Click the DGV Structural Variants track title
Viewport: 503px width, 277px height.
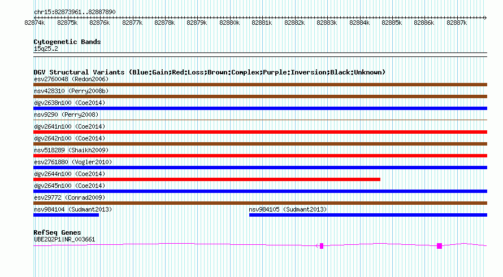210,72
